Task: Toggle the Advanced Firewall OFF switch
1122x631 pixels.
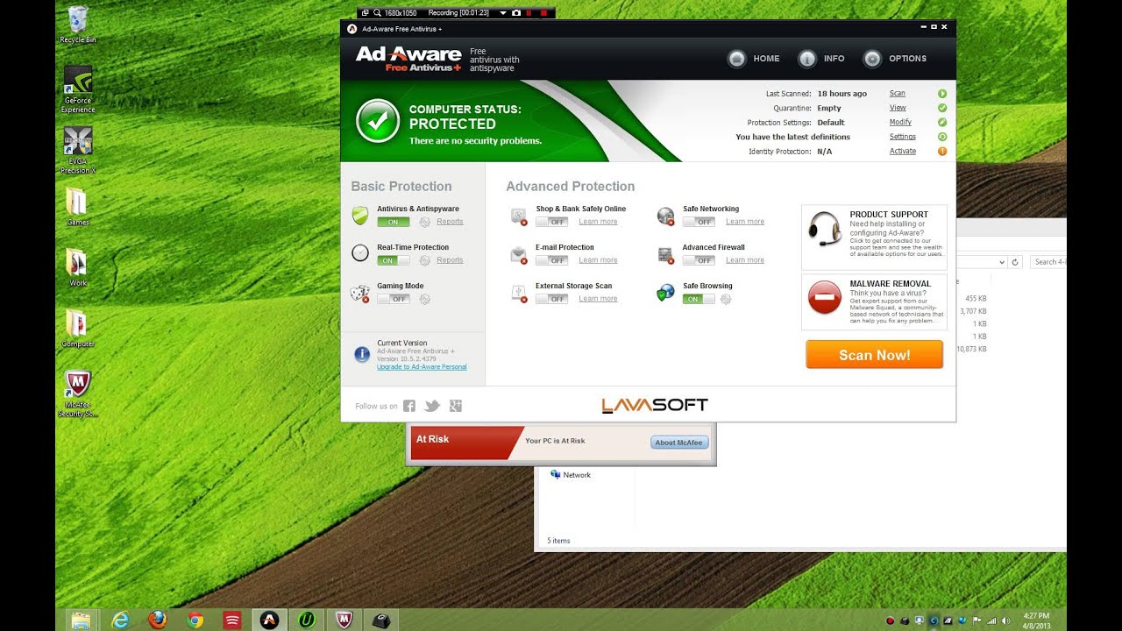Action: pyautogui.click(x=699, y=260)
